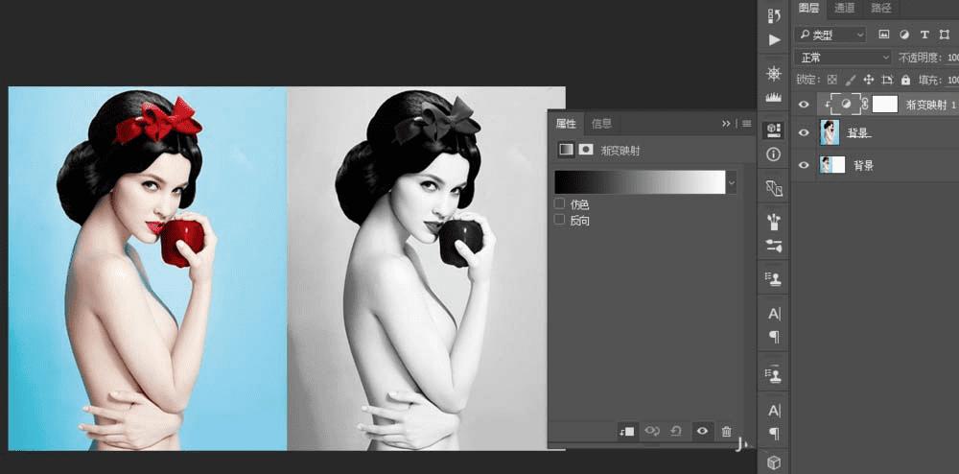The height and width of the screenshot is (474, 959).
Task: Expand the gradient picker dropdown arrow
Action: [x=732, y=182]
